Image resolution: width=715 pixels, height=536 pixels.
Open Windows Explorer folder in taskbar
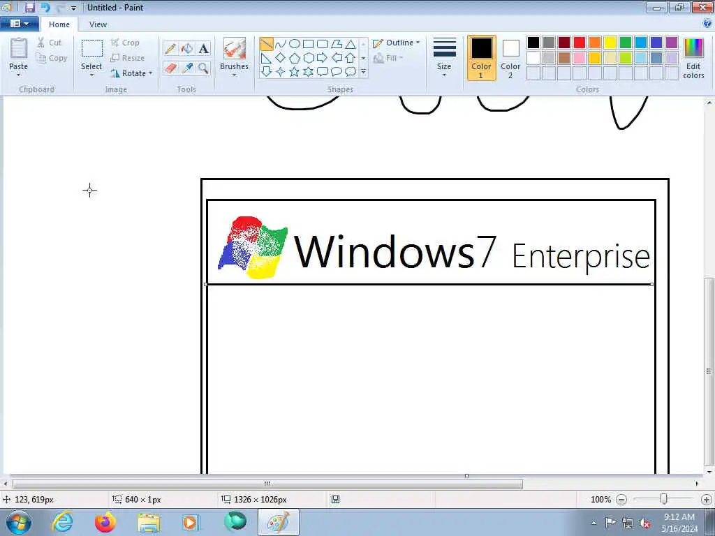coord(149,522)
